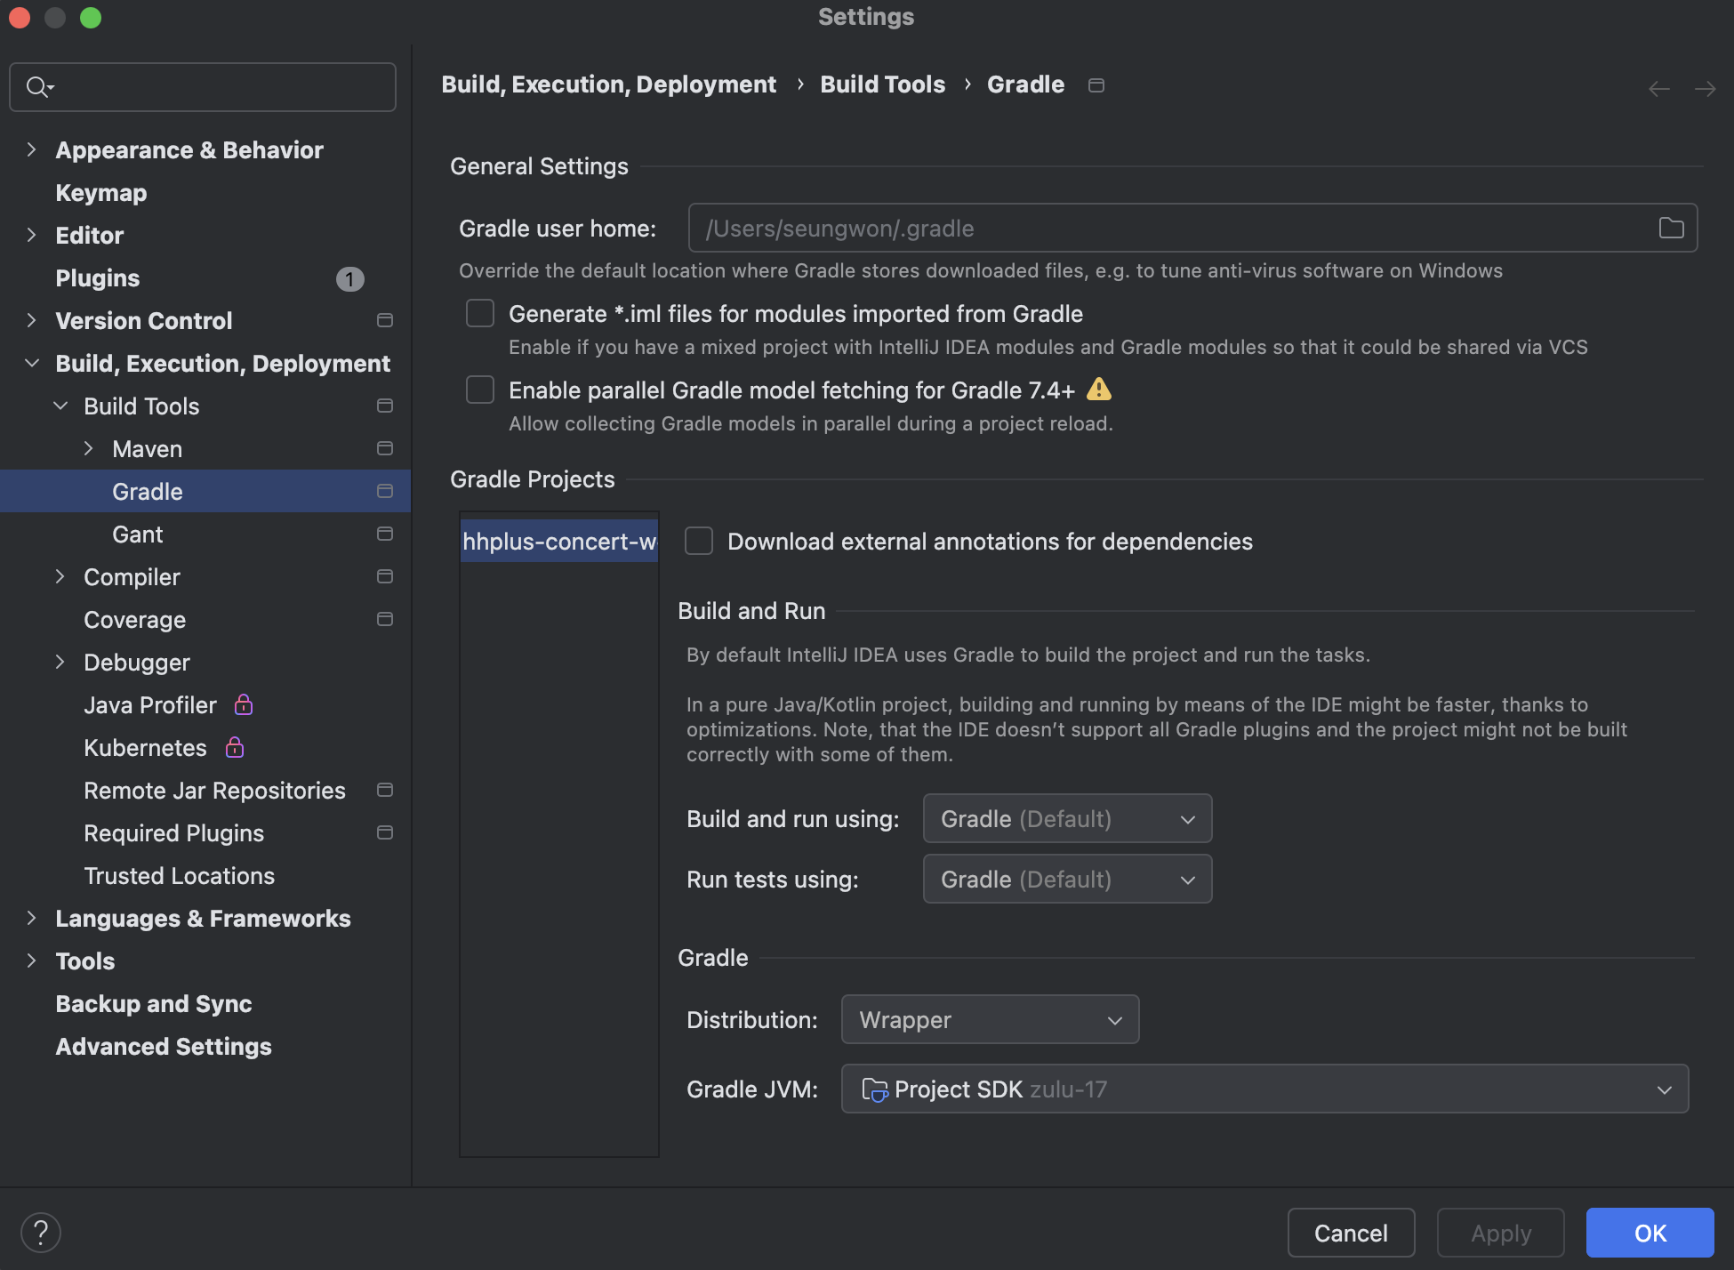The image size is (1734, 1270).
Task: Open the Distribution Wrapper dropdown
Action: pos(990,1019)
